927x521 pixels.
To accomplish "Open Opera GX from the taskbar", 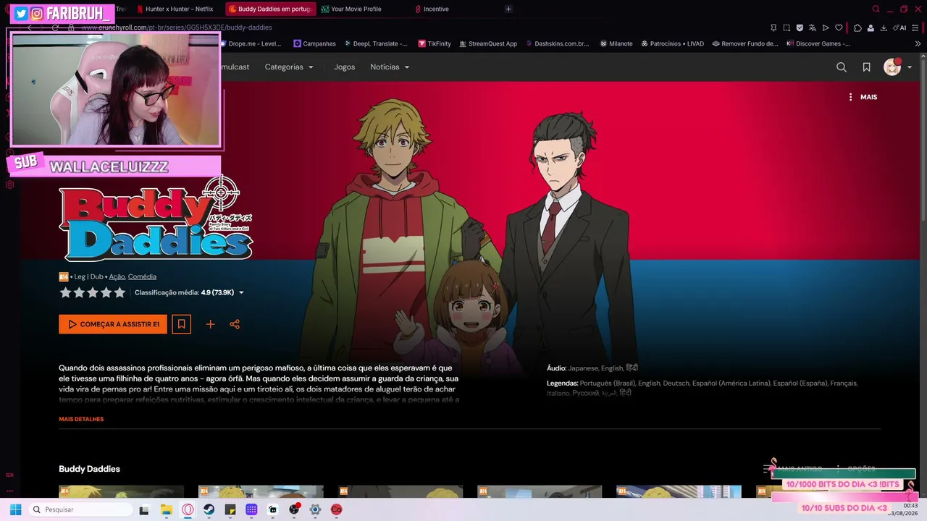I will point(188,509).
